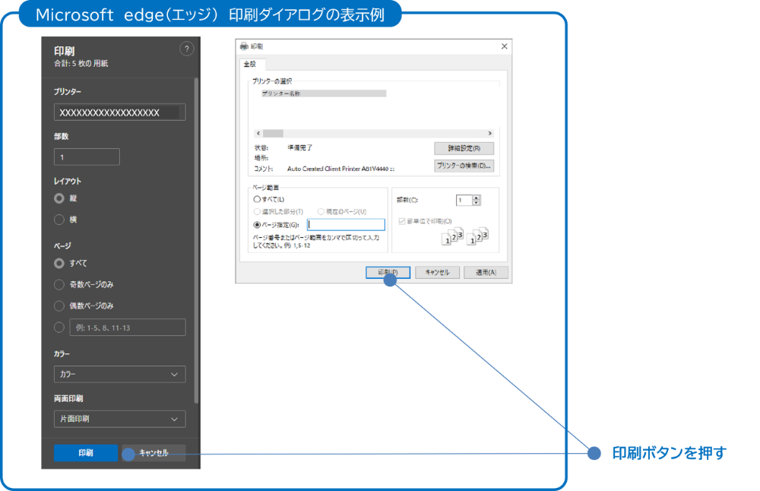Open the 両面印刷 dropdown
Viewport: 760px width, 491px height.
point(119,419)
